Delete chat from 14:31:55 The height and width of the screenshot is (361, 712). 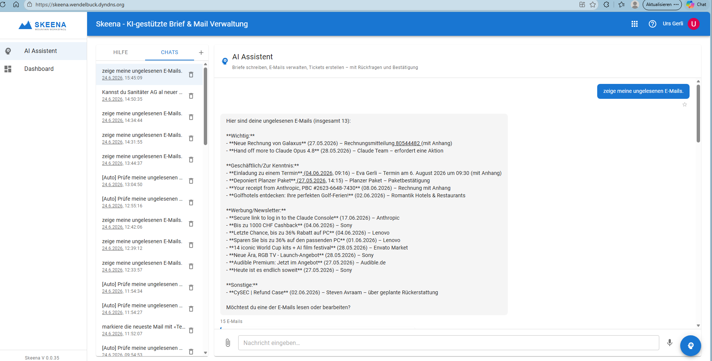click(191, 138)
